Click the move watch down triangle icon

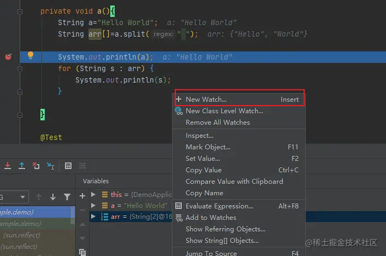[x=82, y=238]
